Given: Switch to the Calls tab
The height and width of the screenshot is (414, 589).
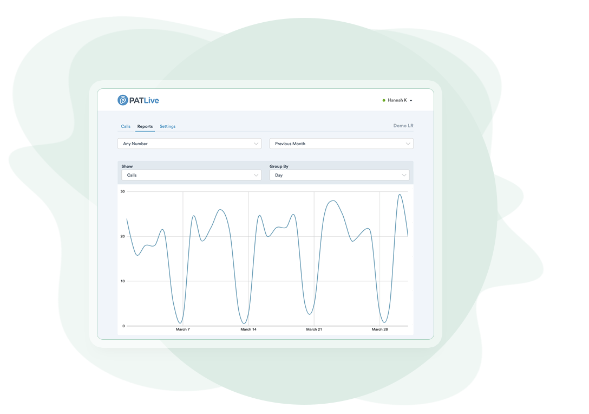Looking at the screenshot, I should 126,126.
